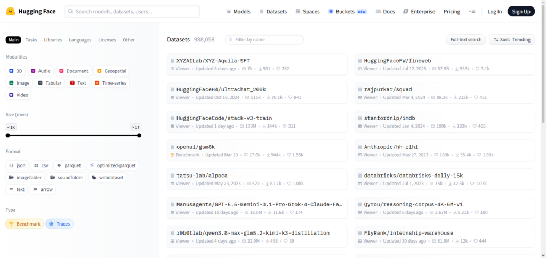This screenshot has height=258, width=546.
Task: Filter datasets by Benchmark type
Action: coord(25,224)
